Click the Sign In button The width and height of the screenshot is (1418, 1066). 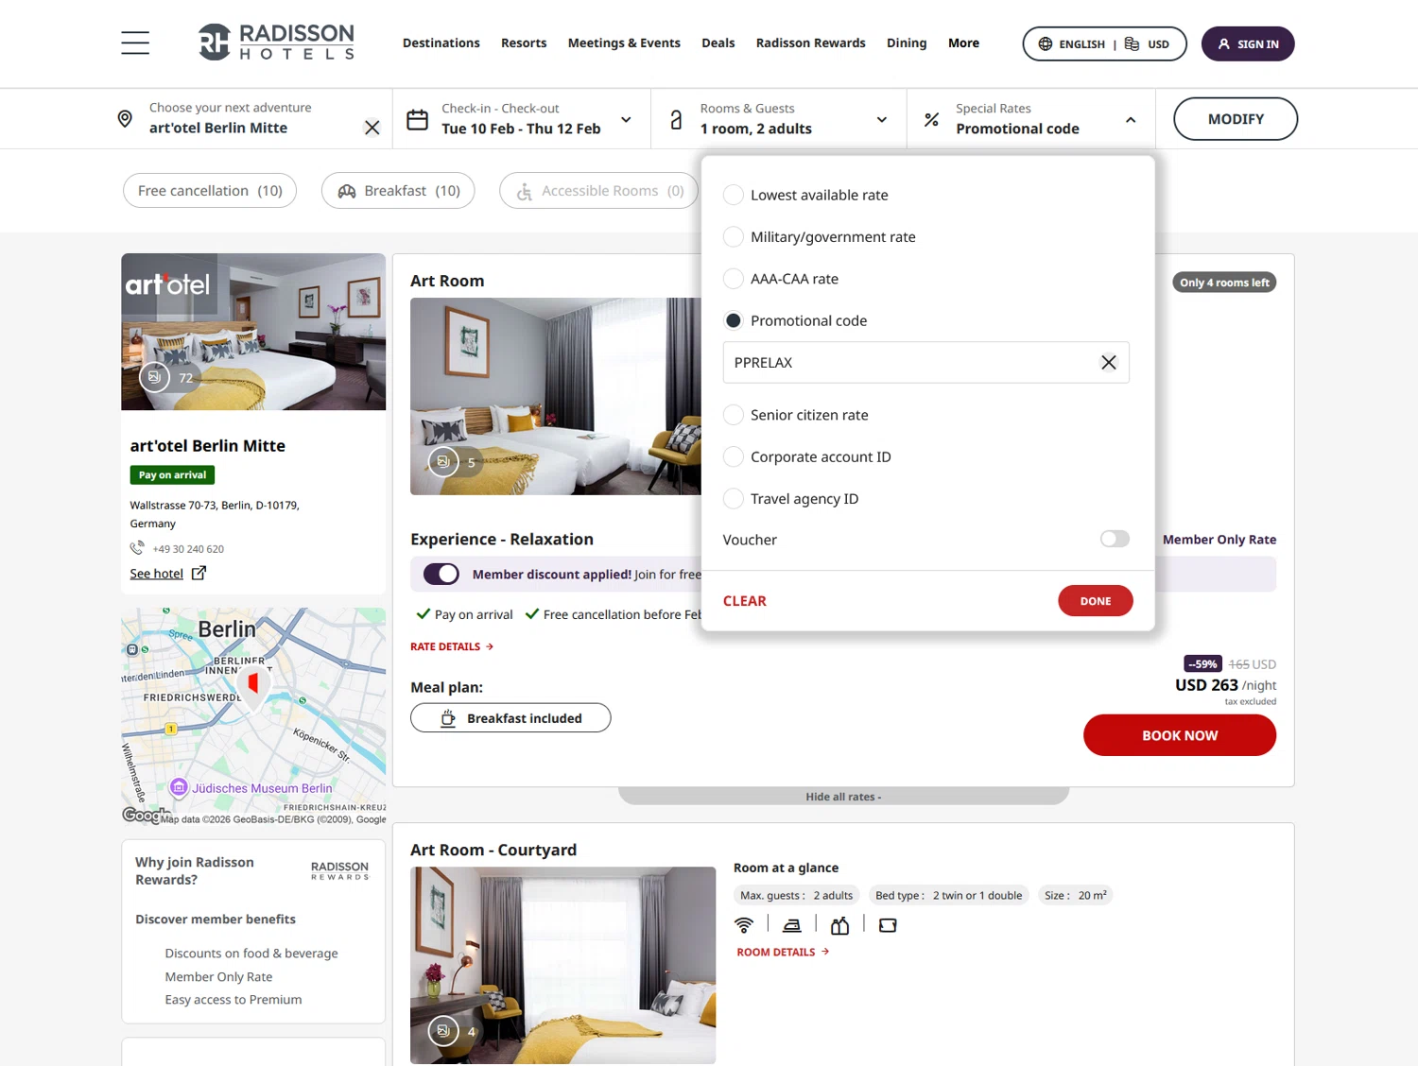pyautogui.click(x=1248, y=43)
